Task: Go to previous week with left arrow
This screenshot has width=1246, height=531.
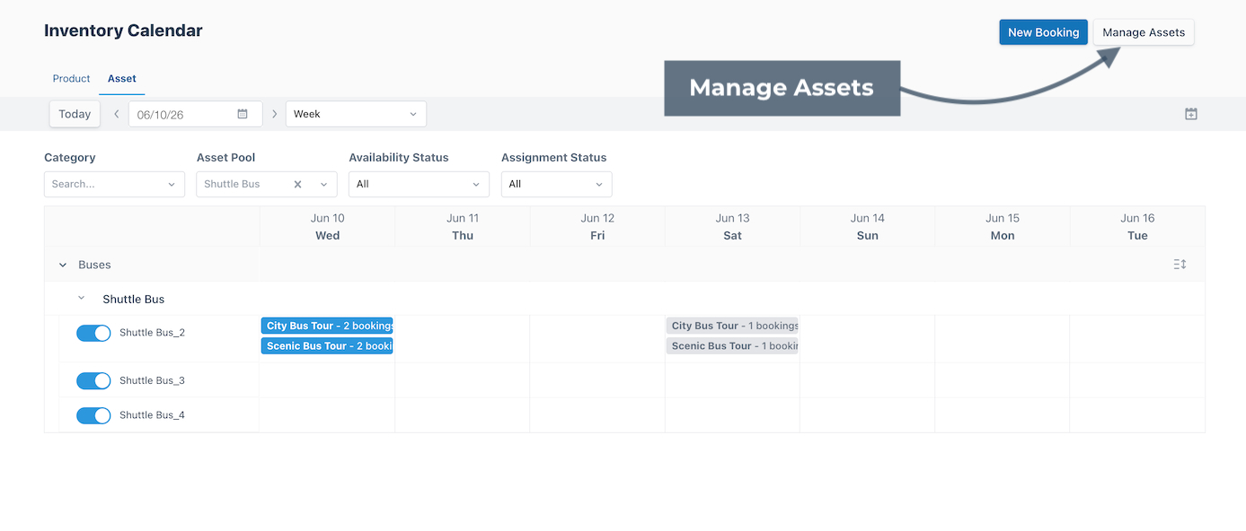Action: (116, 114)
